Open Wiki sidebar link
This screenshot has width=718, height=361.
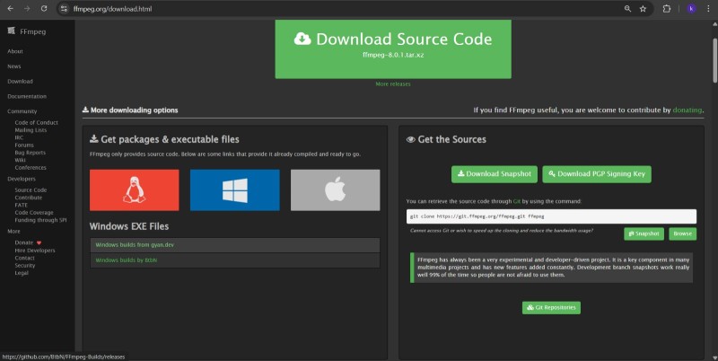pyautogui.click(x=20, y=160)
